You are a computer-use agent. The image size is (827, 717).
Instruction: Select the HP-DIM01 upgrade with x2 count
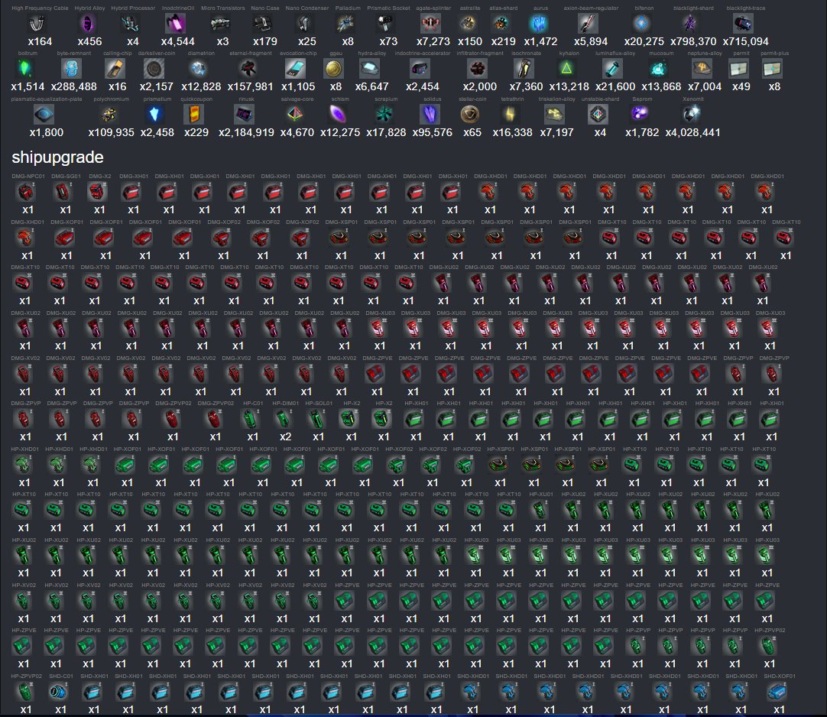[284, 419]
